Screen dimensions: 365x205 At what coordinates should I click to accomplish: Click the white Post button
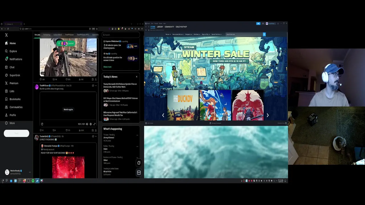pyautogui.click(x=16, y=133)
